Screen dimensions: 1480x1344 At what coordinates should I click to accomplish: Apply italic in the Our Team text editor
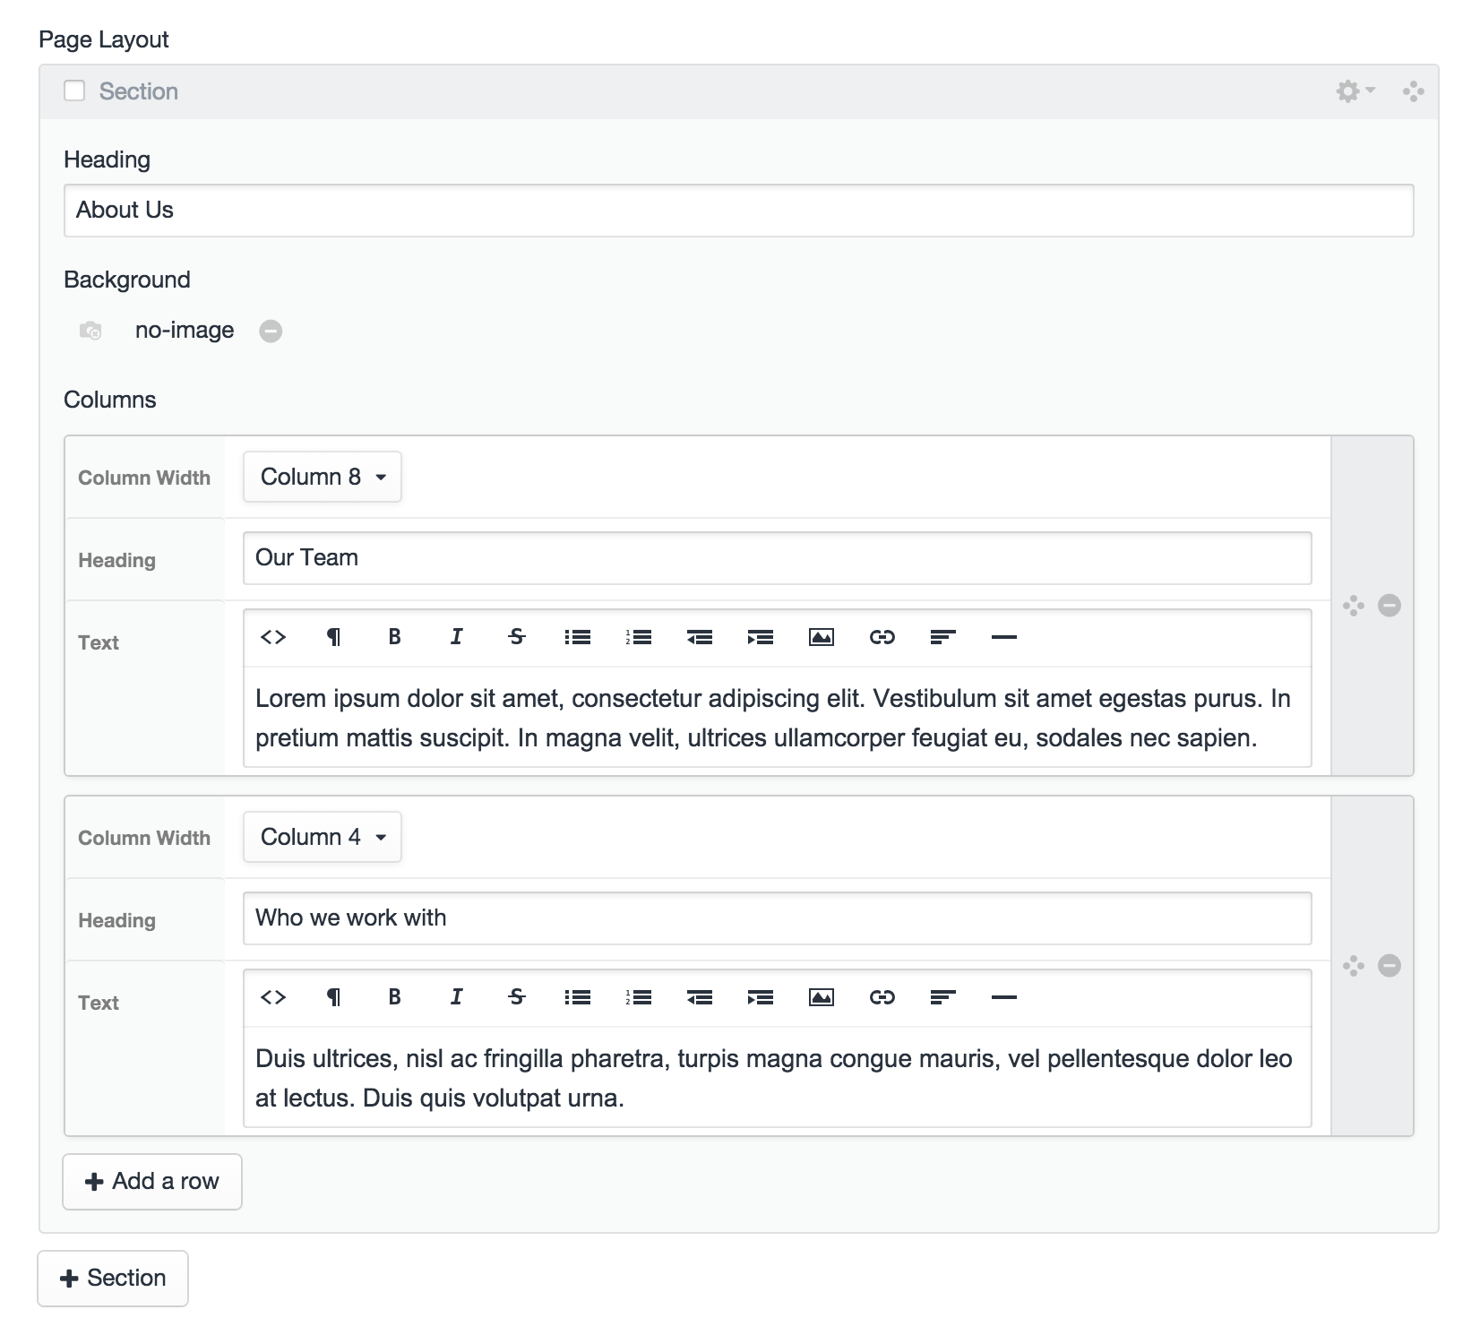click(x=456, y=637)
